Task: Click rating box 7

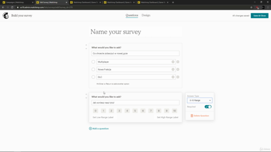Action: [151, 111]
